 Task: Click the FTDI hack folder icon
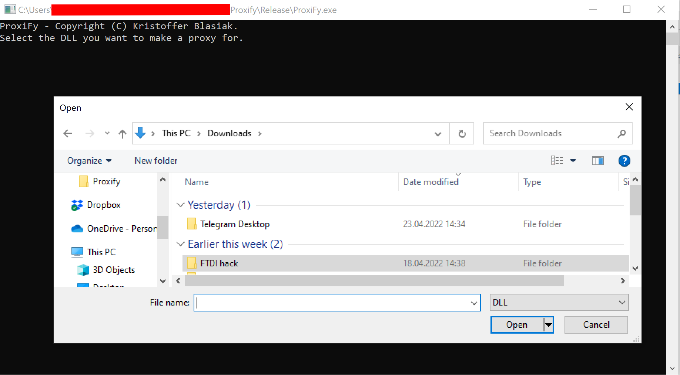(192, 263)
